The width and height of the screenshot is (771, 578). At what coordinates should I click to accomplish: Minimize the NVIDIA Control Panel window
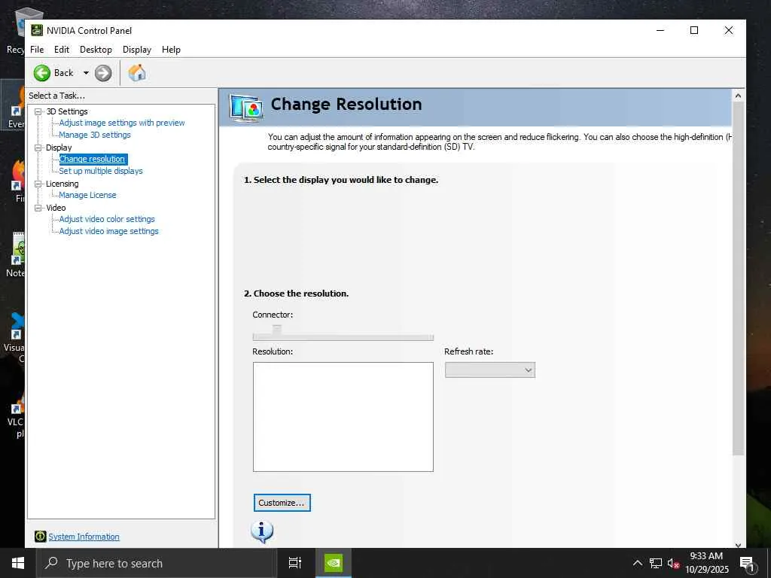[660, 30]
